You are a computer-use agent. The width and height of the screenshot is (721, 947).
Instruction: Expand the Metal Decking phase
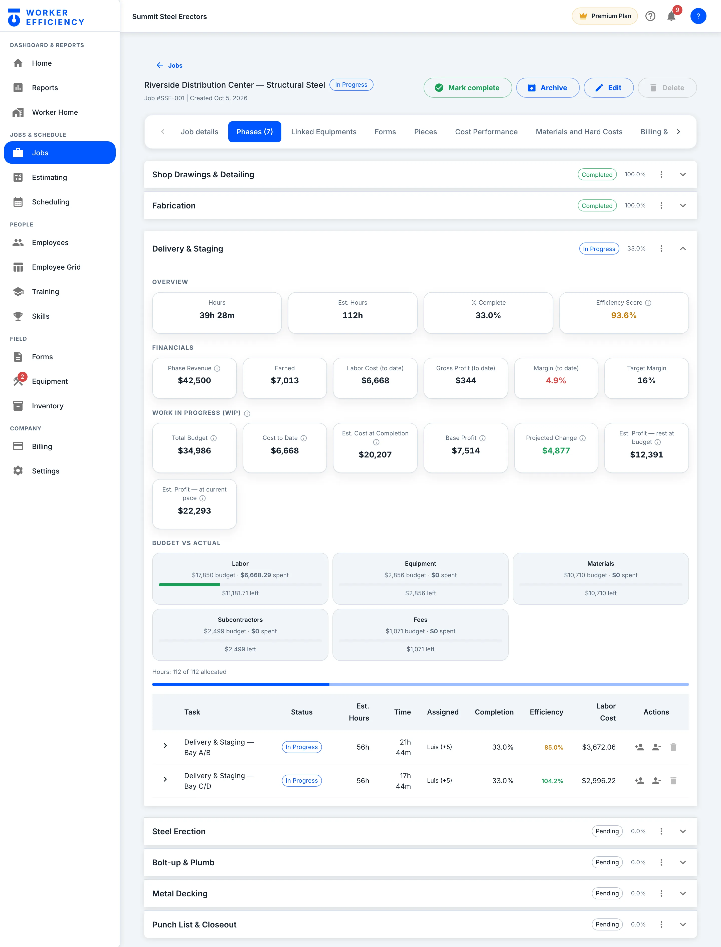683,893
